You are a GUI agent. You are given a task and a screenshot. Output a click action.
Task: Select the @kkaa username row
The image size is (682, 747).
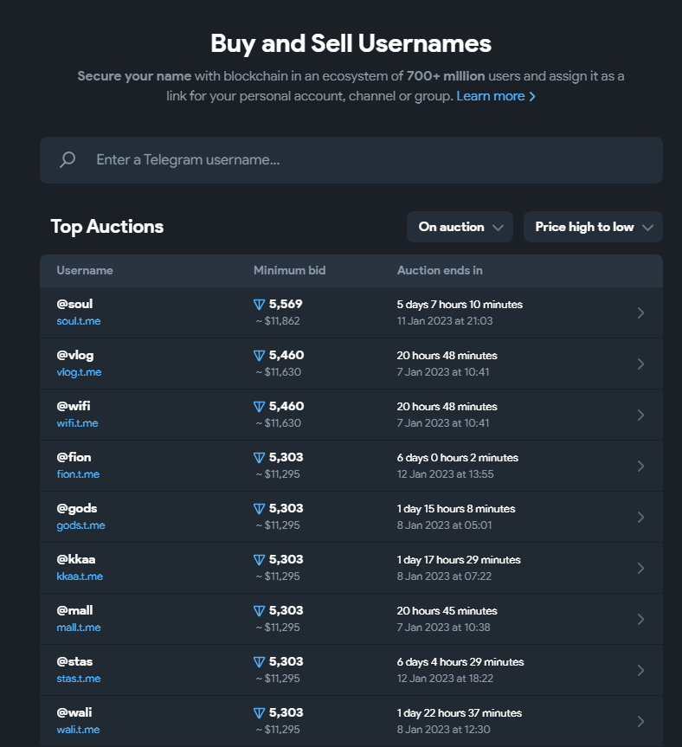point(351,568)
